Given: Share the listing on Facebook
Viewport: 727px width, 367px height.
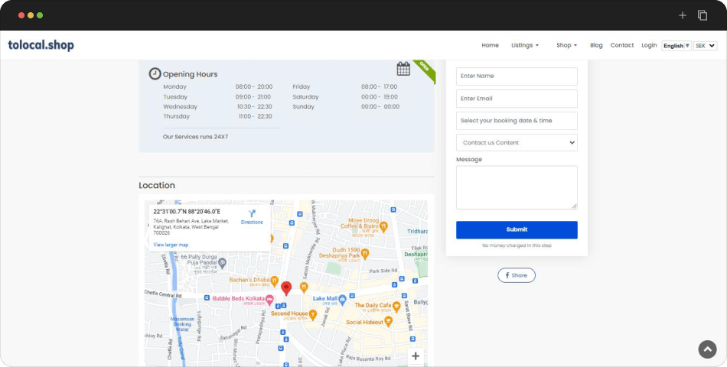Looking at the screenshot, I should tap(517, 275).
